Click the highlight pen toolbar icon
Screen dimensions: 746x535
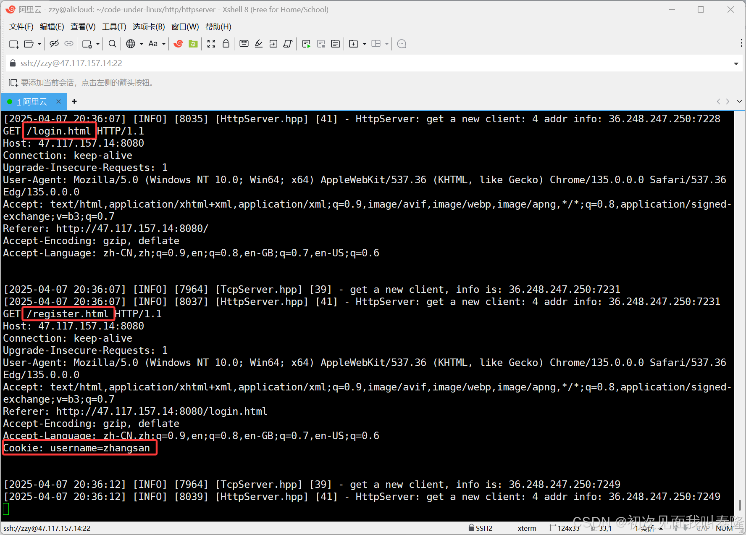tap(259, 44)
